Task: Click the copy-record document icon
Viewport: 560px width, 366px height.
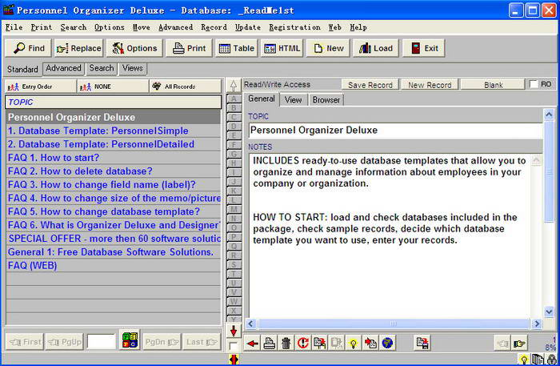Action: click(320, 344)
